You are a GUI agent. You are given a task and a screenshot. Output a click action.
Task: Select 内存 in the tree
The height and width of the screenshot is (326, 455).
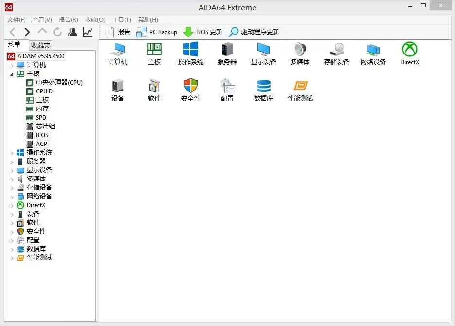[x=37, y=109]
